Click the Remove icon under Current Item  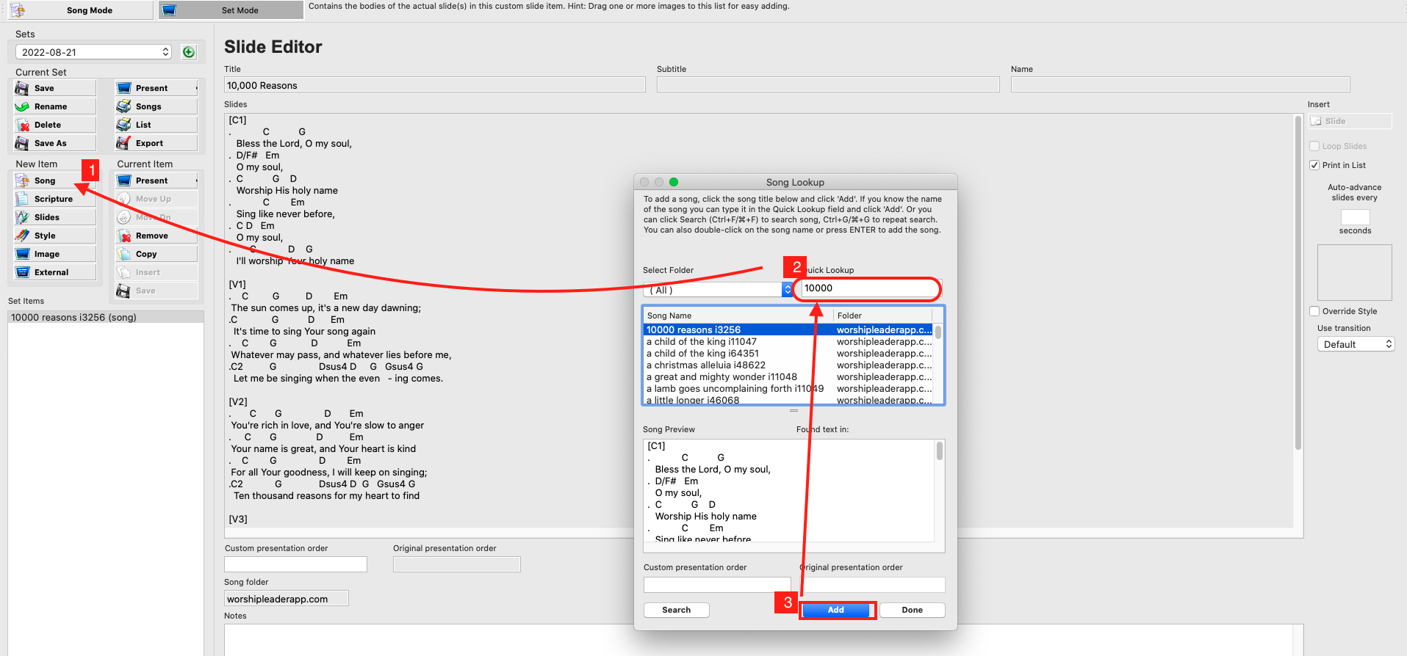124,236
